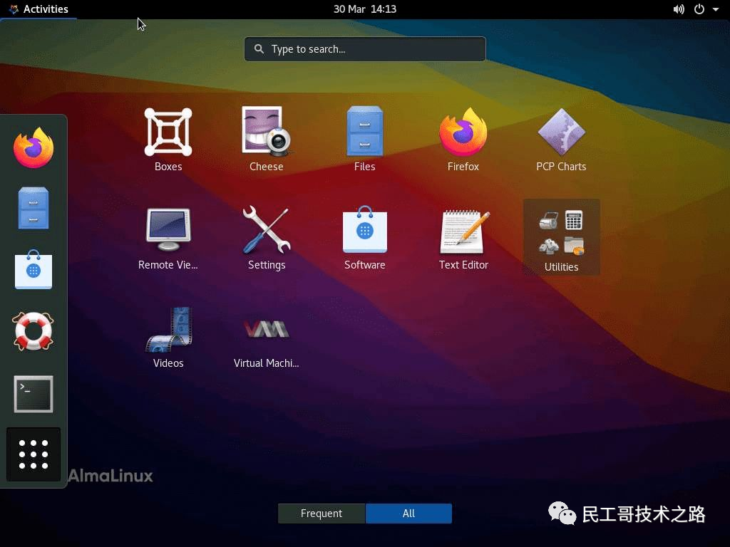Open Files from the app grid
The width and height of the screenshot is (730, 547).
pyautogui.click(x=364, y=140)
